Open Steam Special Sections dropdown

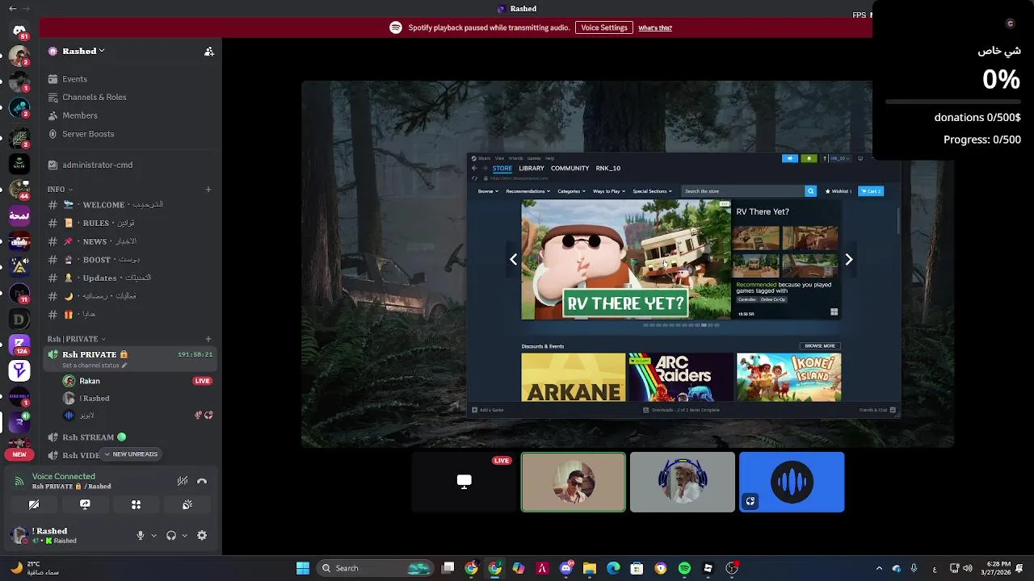[652, 191]
